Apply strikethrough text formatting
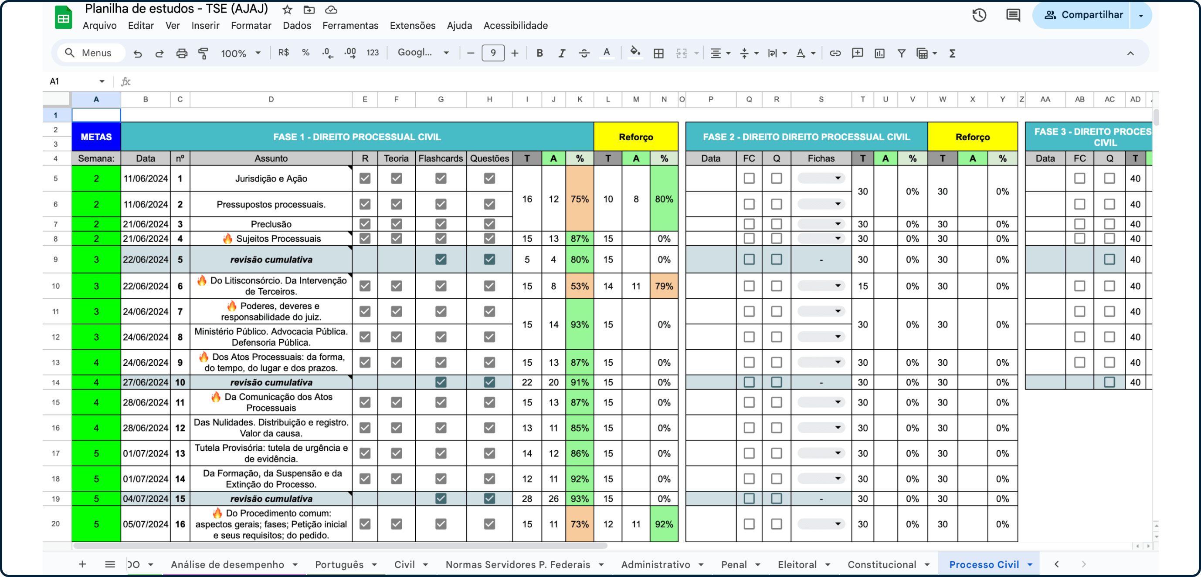 pyautogui.click(x=584, y=53)
